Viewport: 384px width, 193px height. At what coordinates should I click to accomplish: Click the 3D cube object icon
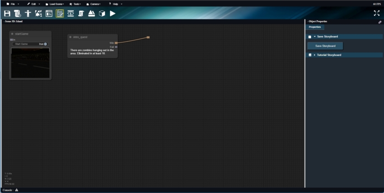point(102,14)
